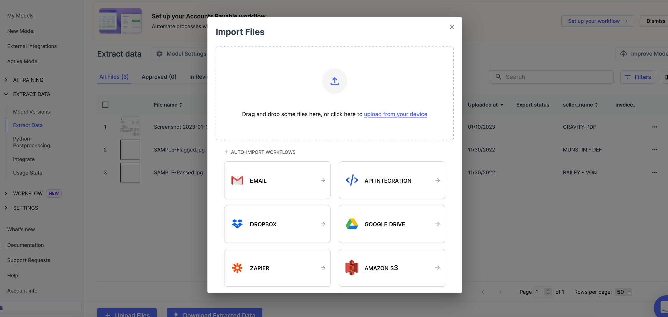
Task: Expand the AI TRAINING sidebar section
Action: 6,80
